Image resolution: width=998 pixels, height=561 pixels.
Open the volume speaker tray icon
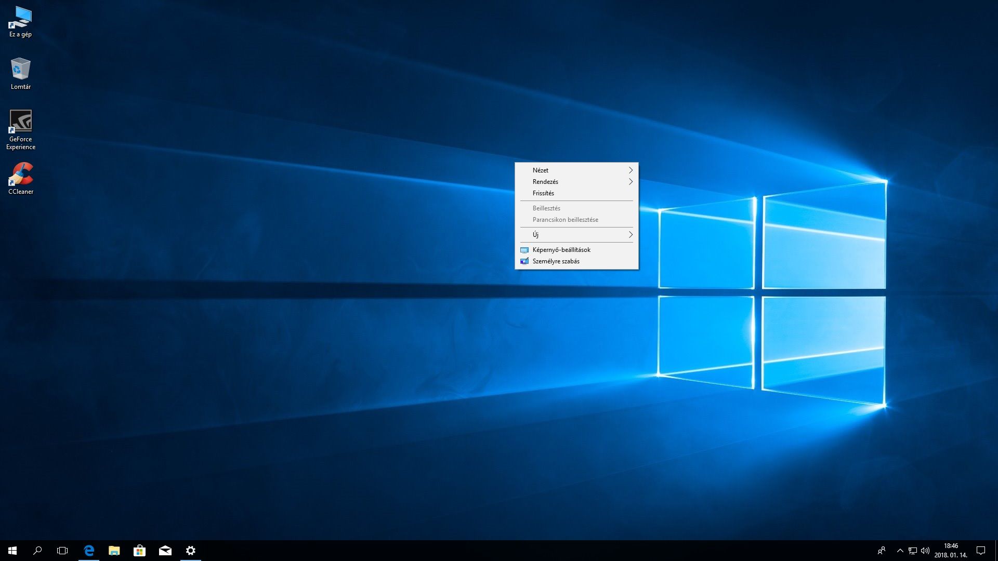[x=925, y=551]
